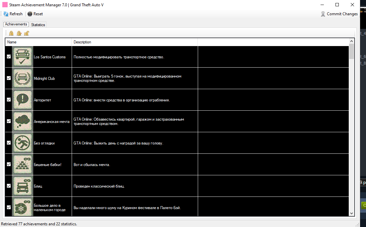Click the unlock all achievements icon
Screen dimensions: 366x227
pyautogui.click(x=27, y=33)
